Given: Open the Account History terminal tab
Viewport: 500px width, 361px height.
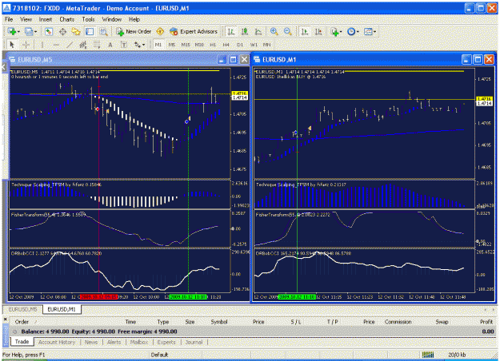Looking at the screenshot, I should [57, 342].
